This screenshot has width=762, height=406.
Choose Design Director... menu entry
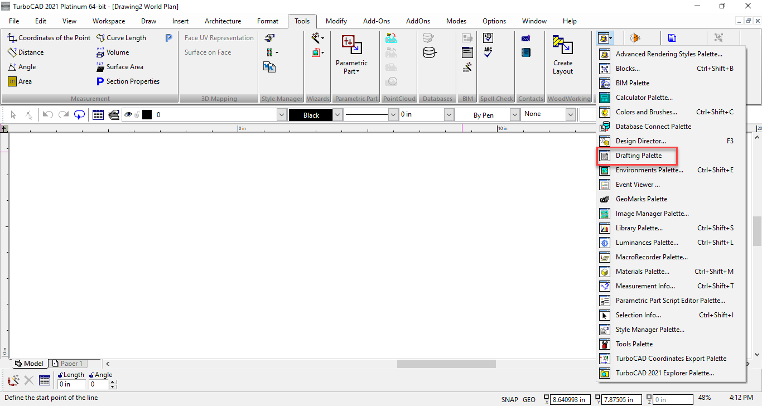pos(672,141)
